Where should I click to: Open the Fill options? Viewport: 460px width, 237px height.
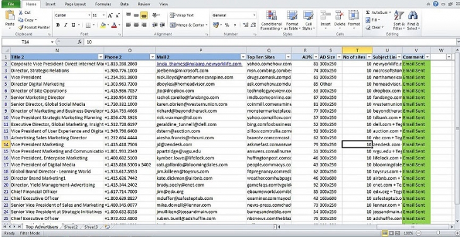(372, 20)
